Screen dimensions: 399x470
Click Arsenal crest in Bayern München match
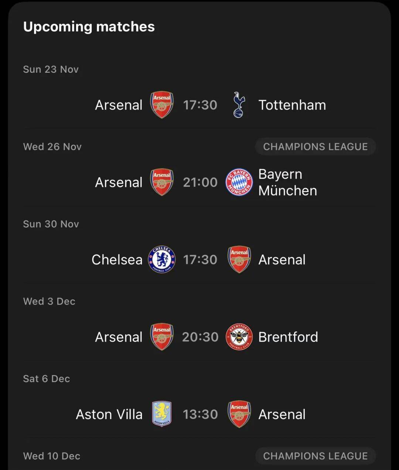tap(162, 182)
